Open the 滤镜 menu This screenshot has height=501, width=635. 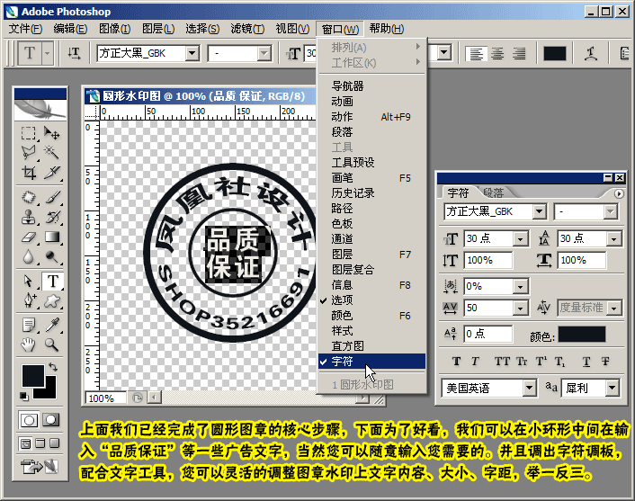click(x=247, y=29)
